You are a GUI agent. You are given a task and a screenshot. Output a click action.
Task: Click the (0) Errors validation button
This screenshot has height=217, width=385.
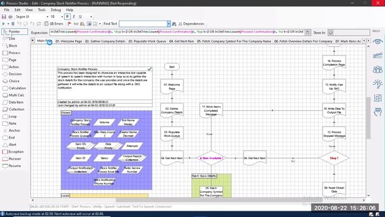tap(54, 24)
